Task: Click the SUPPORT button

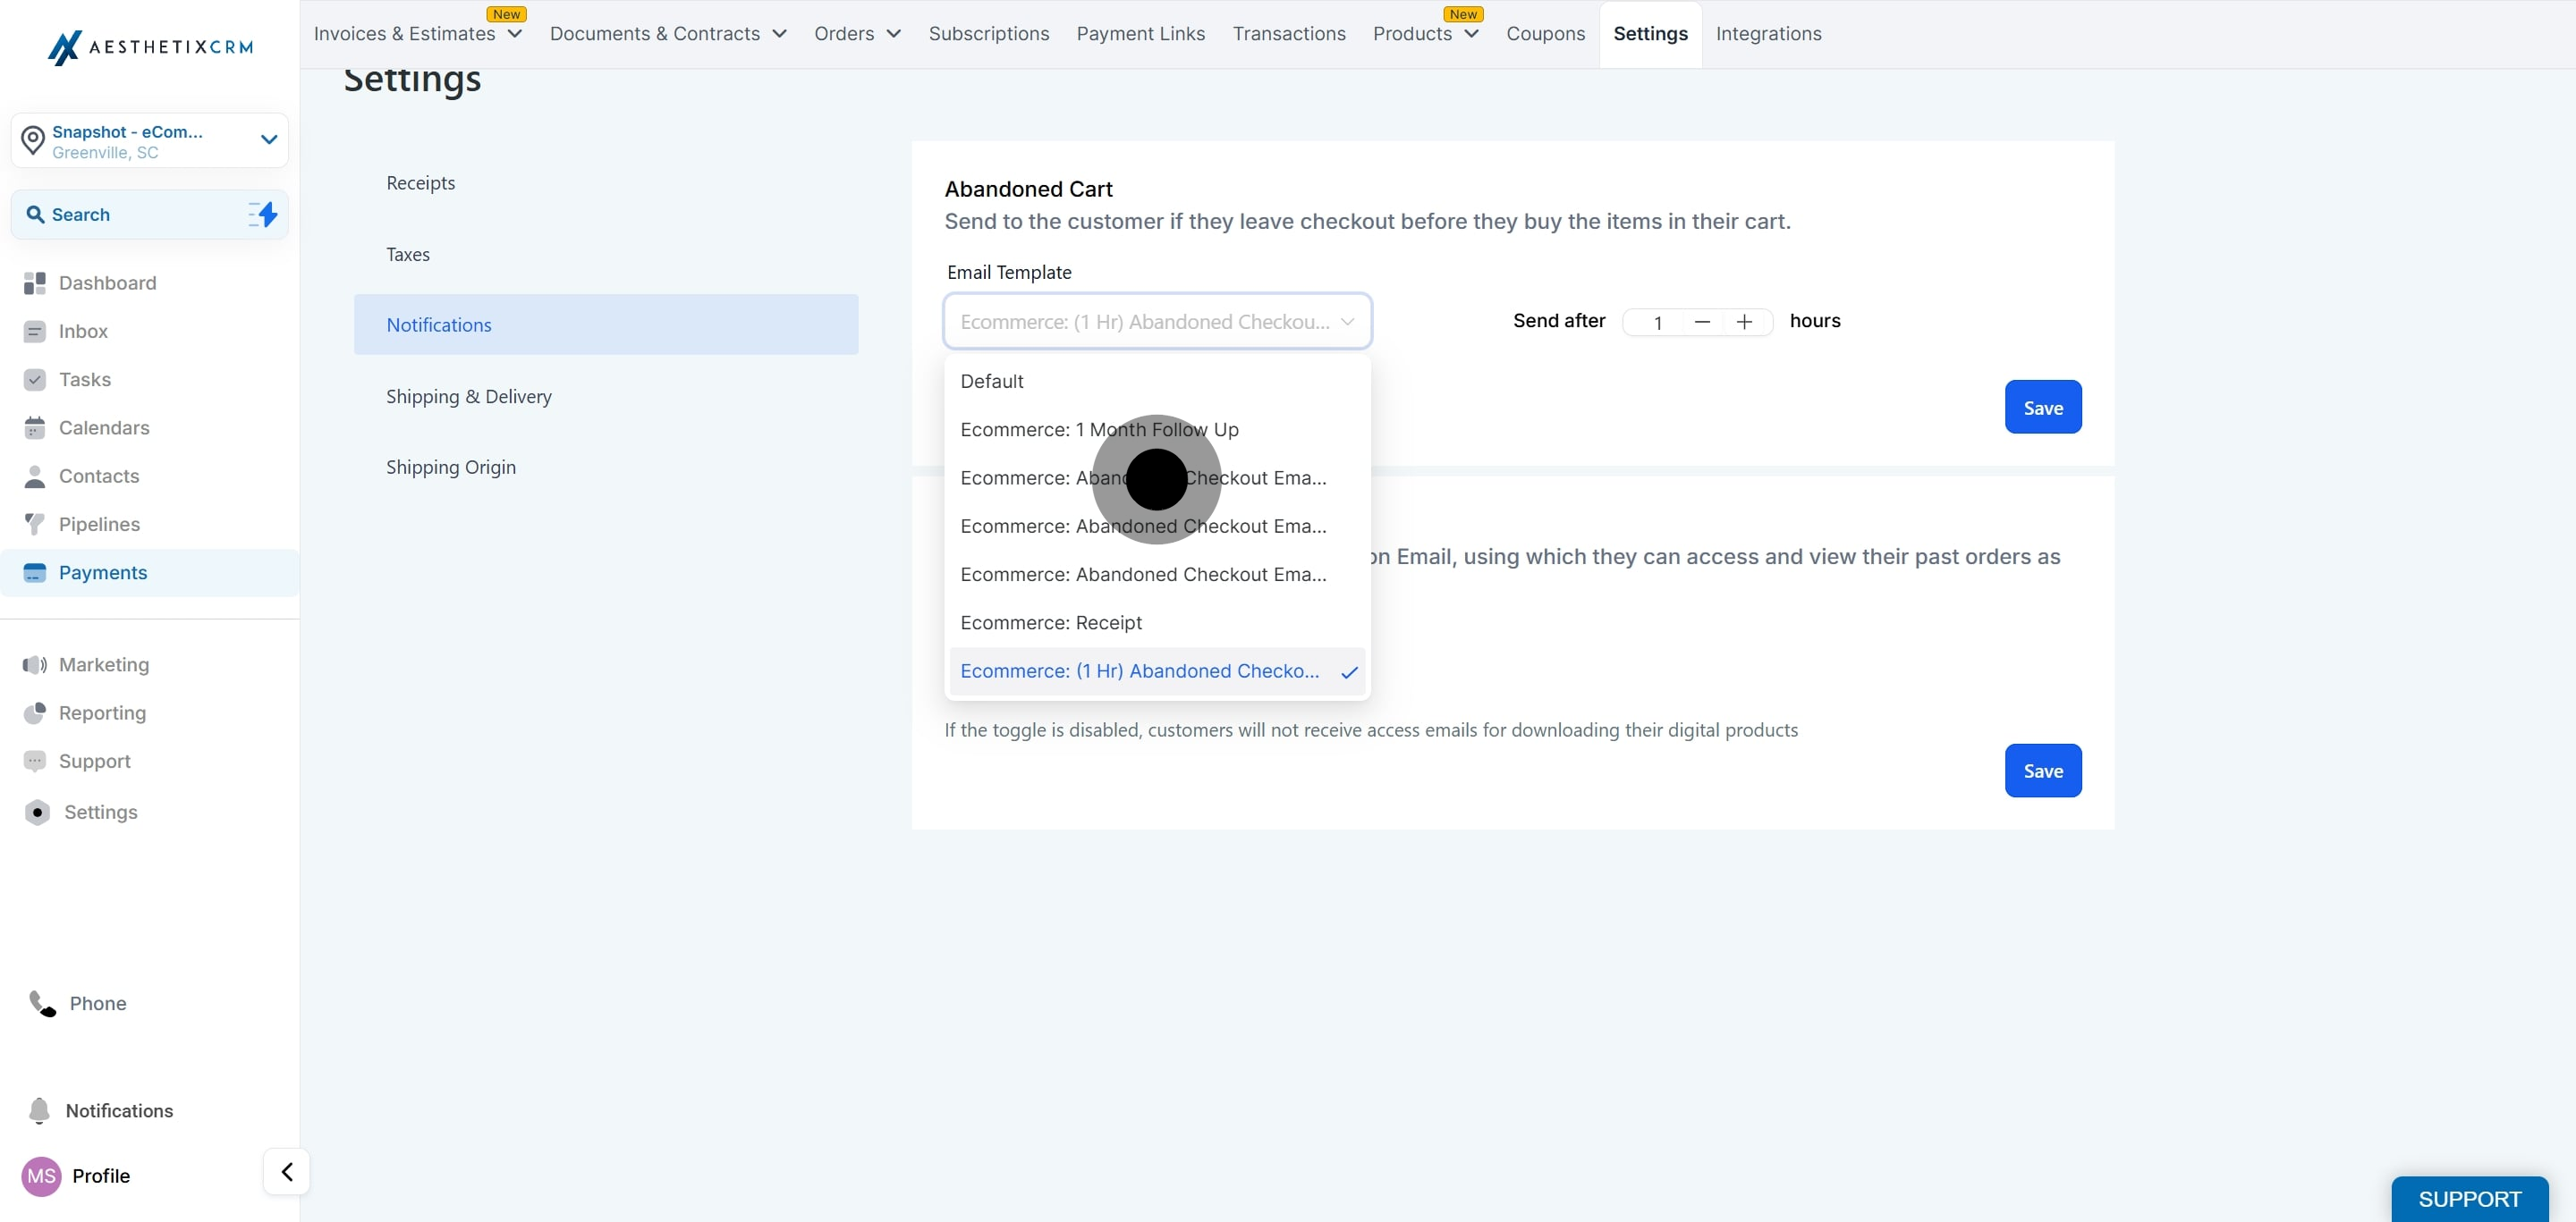Action: pyautogui.click(x=2468, y=1198)
